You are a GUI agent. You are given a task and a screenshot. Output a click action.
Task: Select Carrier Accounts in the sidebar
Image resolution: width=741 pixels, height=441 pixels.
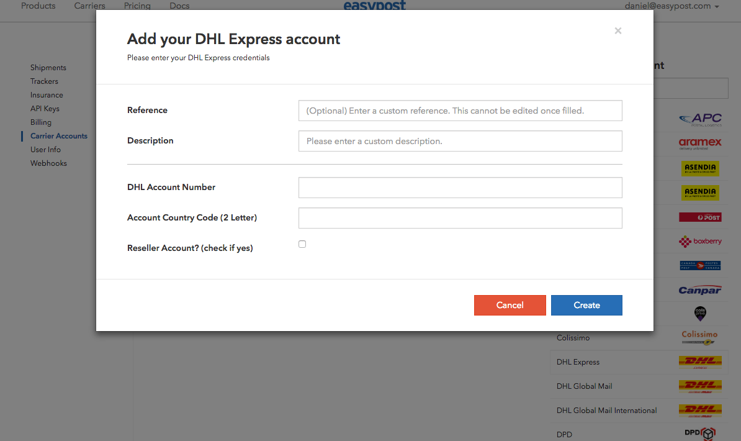tap(59, 136)
